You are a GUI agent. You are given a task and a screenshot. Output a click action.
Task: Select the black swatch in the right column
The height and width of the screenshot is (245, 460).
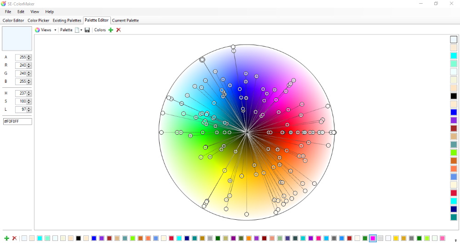454,96
